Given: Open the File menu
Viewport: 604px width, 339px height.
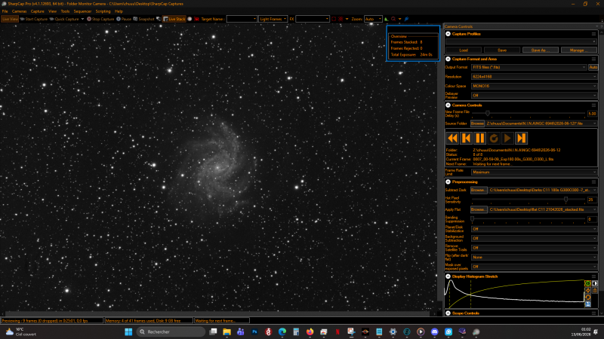Looking at the screenshot, I should (5, 11).
